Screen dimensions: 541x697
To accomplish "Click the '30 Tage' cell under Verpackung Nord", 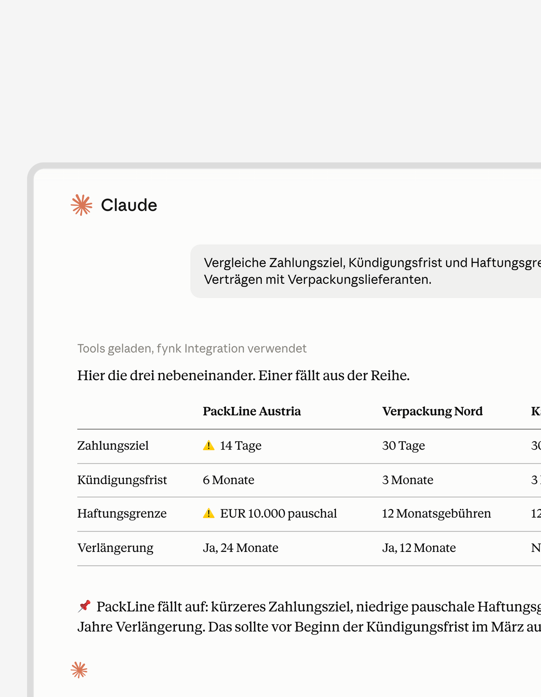I will click(404, 446).
